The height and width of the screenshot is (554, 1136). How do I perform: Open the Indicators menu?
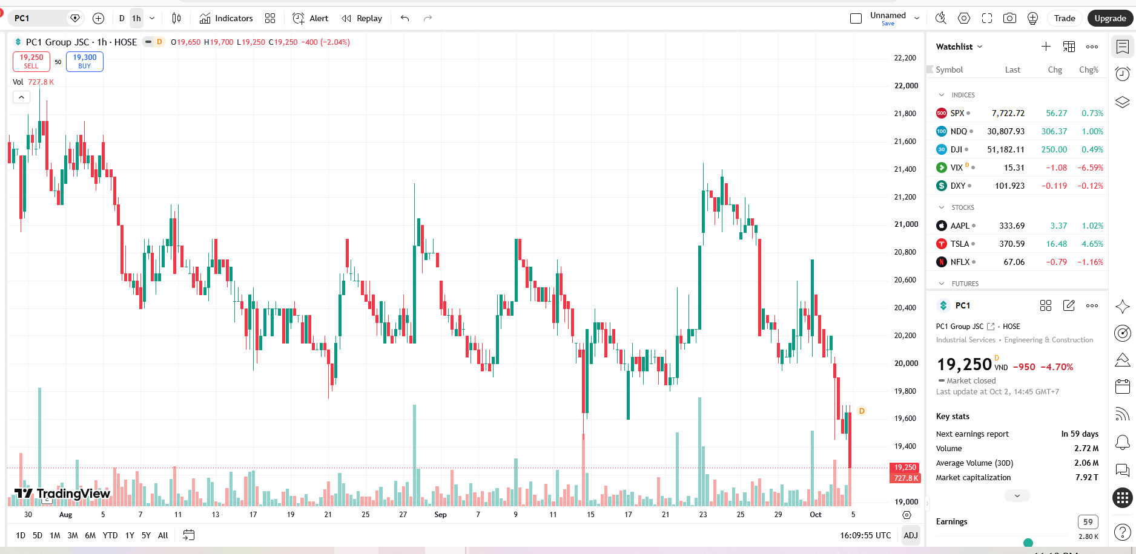tap(226, 18)
